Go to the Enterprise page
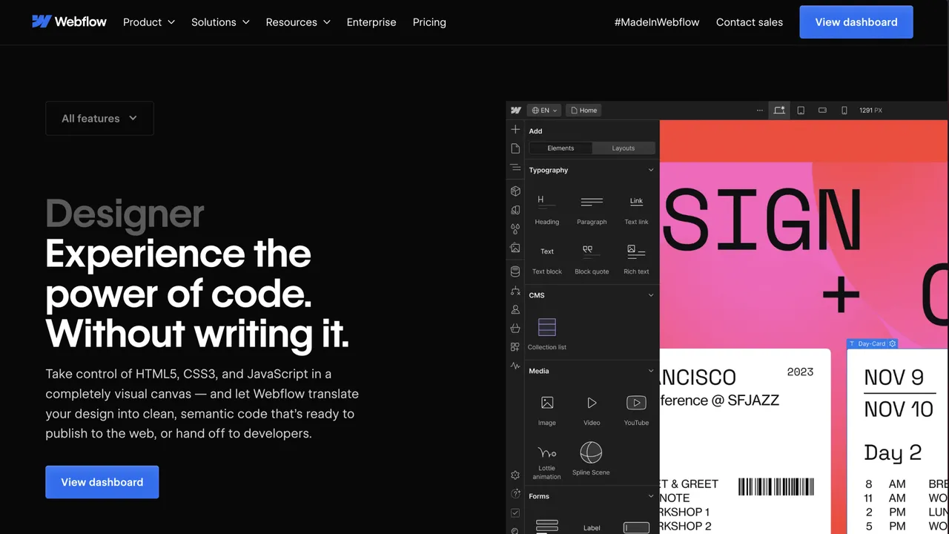This screenshot has width=949, height=534. click(x=371, y=22)
